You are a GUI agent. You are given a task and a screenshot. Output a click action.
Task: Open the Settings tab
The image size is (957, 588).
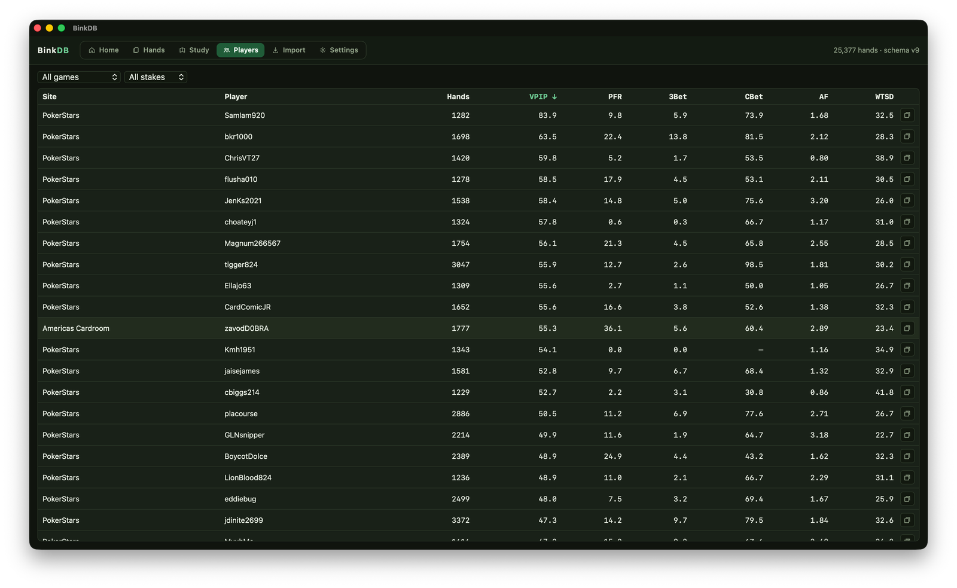click(x=339, y=50)
